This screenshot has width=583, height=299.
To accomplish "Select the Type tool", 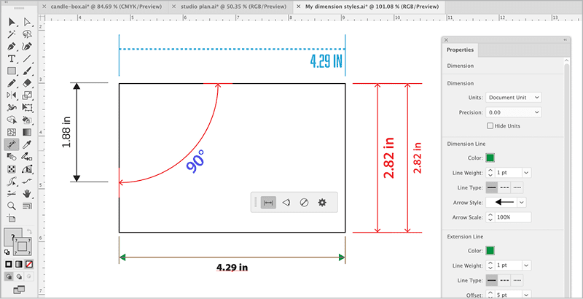I will (x=12, y=58).
